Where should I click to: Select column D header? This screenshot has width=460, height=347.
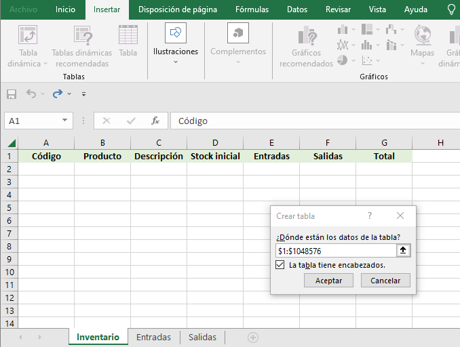(x=215, y=143)
